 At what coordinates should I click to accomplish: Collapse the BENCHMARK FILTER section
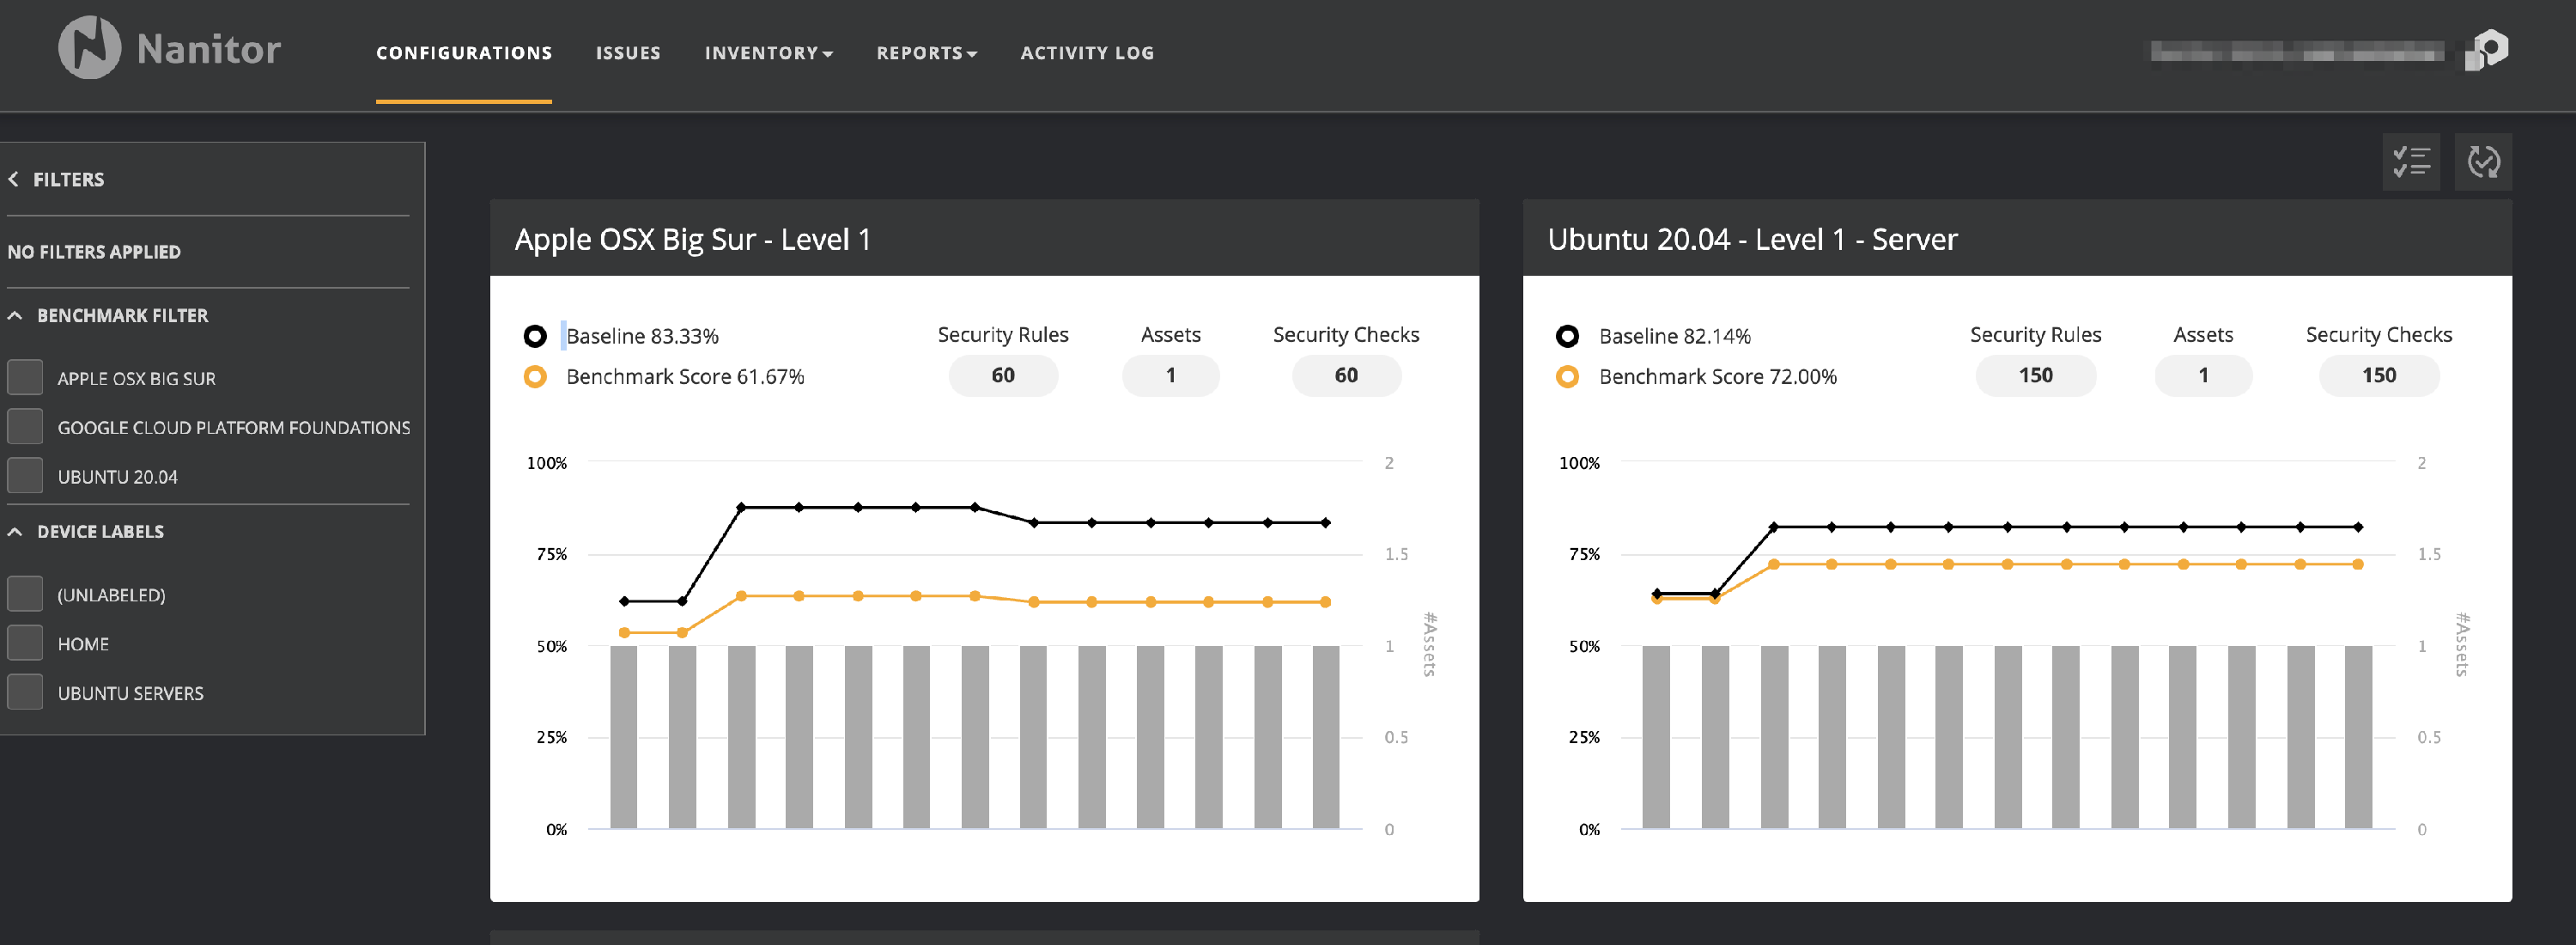pos(15,314)
